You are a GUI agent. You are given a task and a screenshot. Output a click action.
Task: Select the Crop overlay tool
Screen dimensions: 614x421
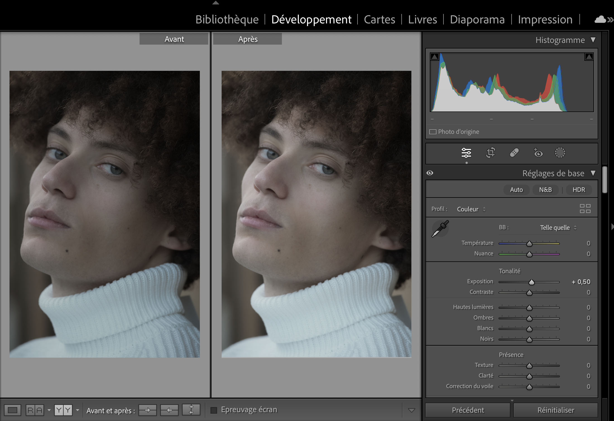(490, 153)
